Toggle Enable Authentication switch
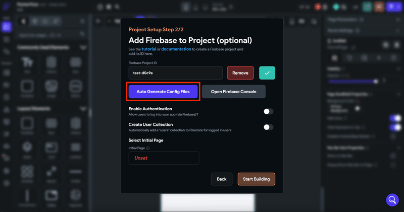404x212 pixels. [x=268, y=111]
